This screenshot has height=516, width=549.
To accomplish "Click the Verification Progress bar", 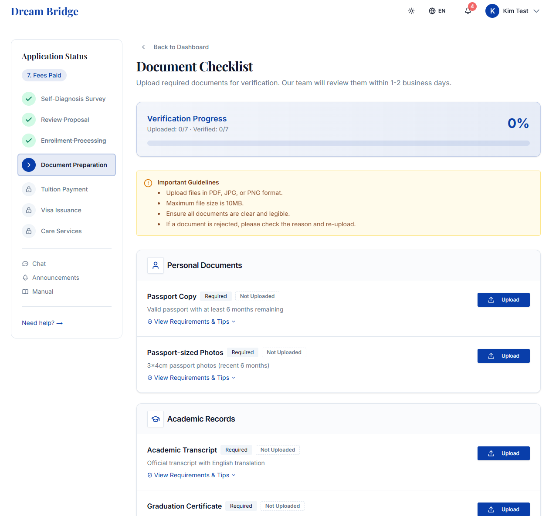I will point(339,143).
